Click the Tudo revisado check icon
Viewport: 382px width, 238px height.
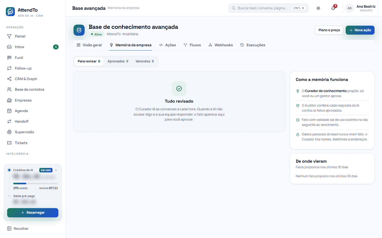pyautogui.click(x=179, y=89)
